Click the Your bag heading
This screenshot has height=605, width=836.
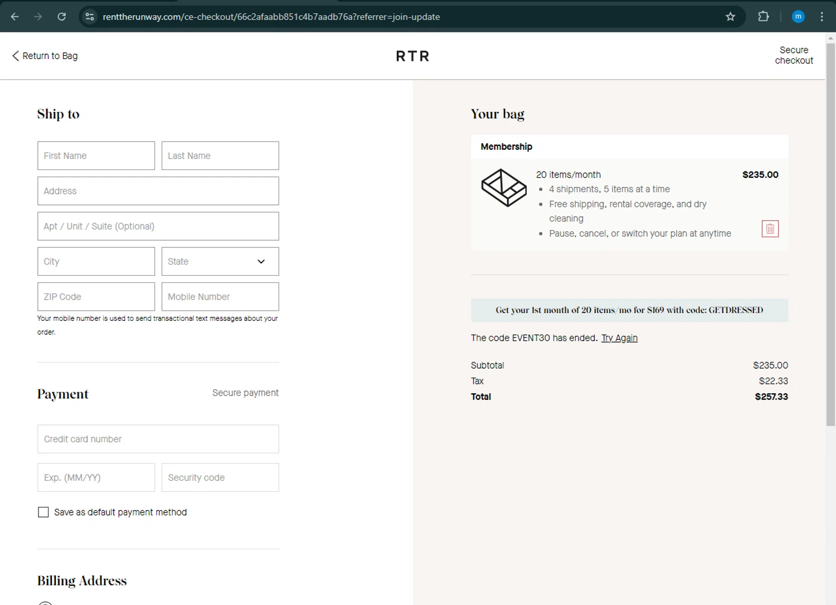click(498, 114)
